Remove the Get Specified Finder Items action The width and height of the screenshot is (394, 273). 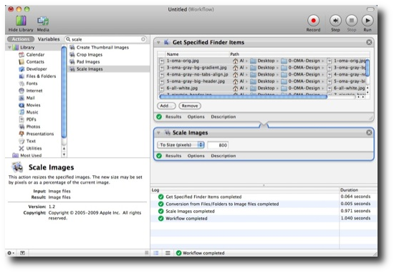(x=369, y=42)
